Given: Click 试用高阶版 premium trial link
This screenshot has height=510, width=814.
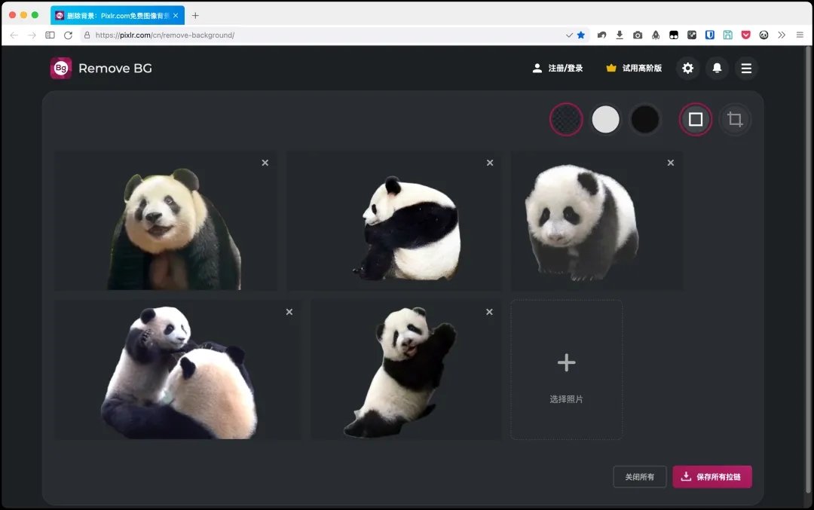Looking at the screenshot, I should pyautogui.click(x=634, y=69).
